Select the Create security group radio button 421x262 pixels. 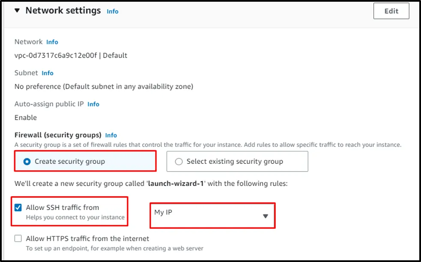(27, 162)
